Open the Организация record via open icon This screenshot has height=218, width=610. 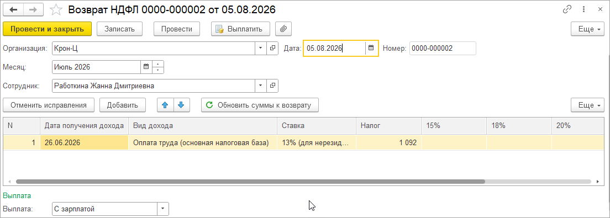click(273, 48)
